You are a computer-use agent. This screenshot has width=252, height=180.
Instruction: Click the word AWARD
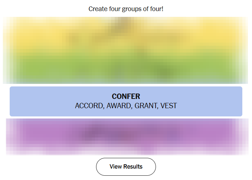[119, 106]
